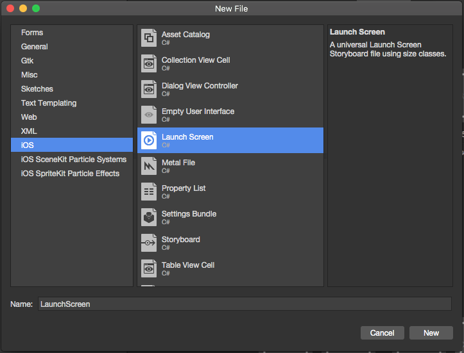Pick the Dialog View Controller icon
This screenshot has width=464, height=353.
pos(149,89)
